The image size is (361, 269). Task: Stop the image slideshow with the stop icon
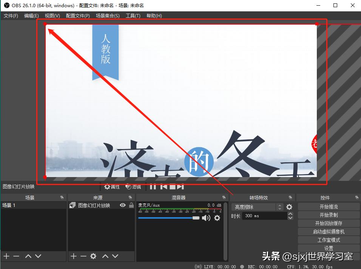[x=173, y=186]
